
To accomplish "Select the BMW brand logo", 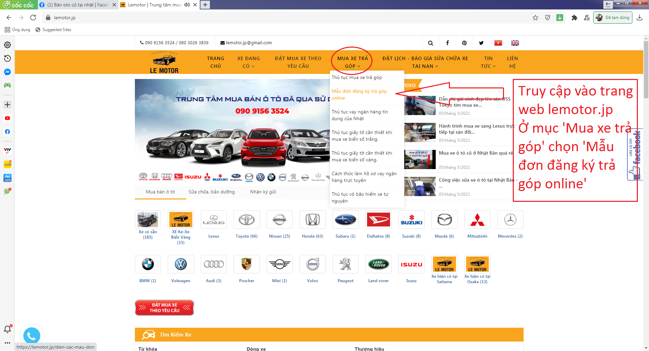I will [x=148, y=264].
